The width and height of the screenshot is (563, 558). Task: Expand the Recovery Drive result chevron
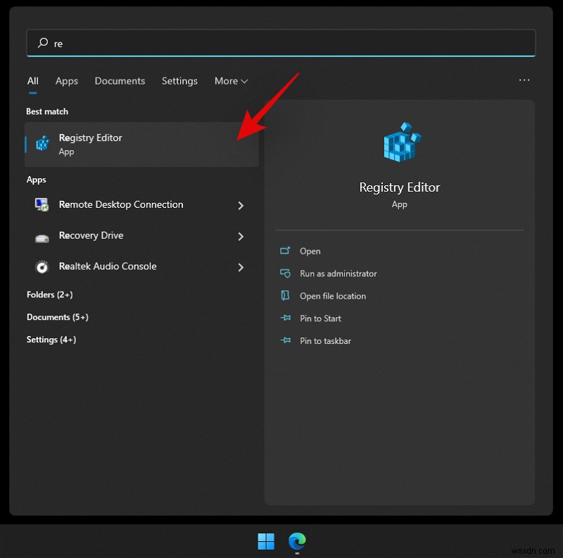[241, 235]
